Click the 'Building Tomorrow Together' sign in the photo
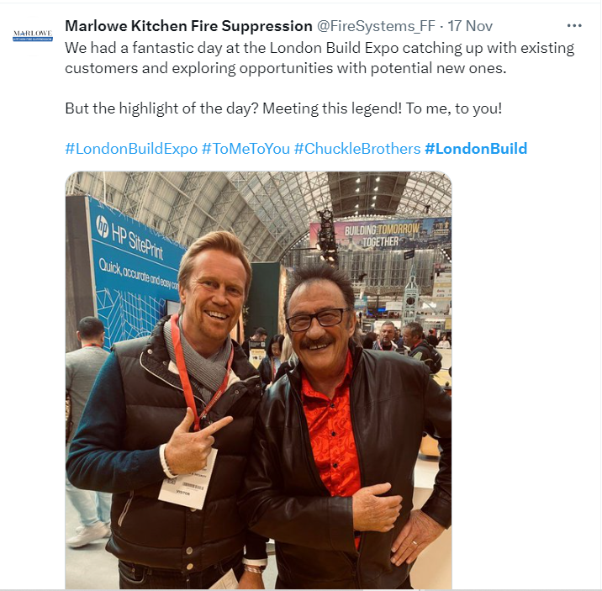The image size is (602, 591). click(381, 235)
